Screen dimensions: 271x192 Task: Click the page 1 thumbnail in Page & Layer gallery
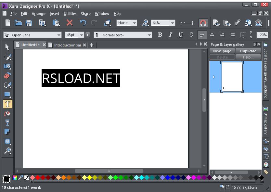coord(232,76)
